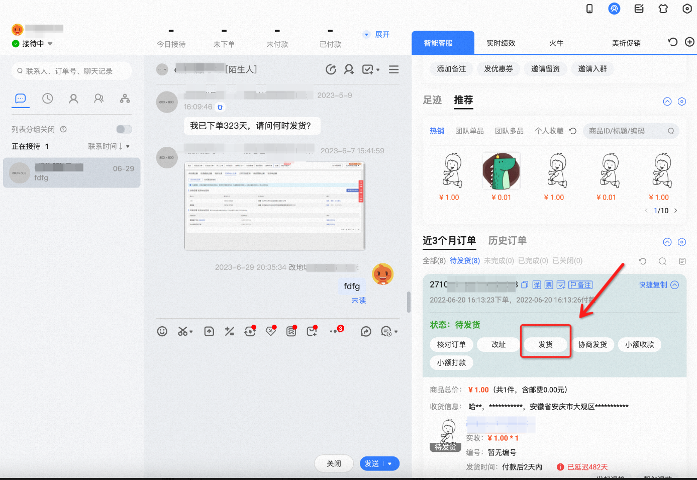Click the coupon tag icon in chat toolbar

pyautogui.click(x=271, y=331)
